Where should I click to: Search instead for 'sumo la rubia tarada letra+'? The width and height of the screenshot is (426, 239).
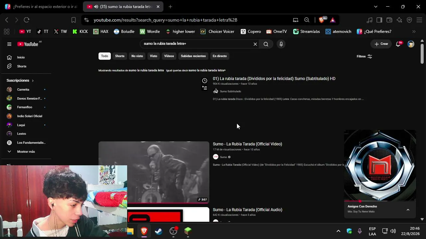click(x=207, y=70)
